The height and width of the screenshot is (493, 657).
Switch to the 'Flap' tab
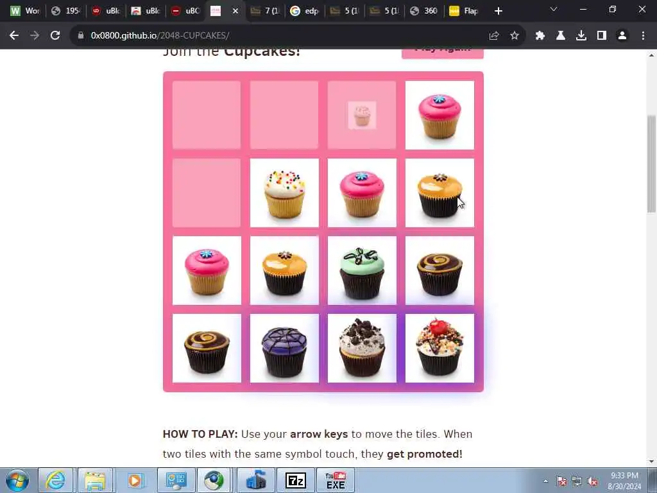[465, 11]
